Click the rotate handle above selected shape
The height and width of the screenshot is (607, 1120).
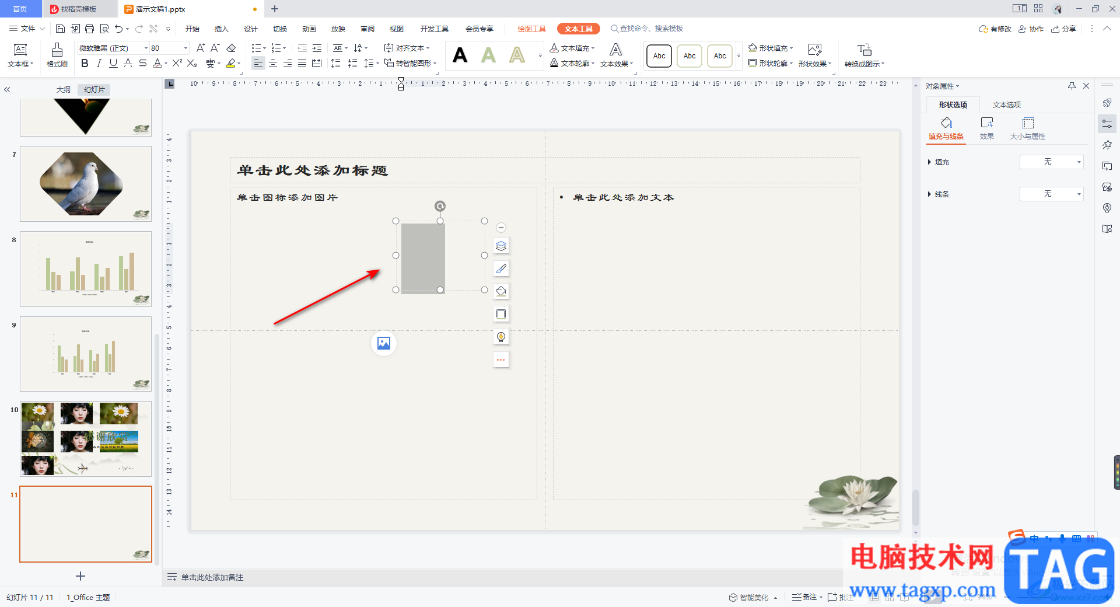tap(440, 205)
